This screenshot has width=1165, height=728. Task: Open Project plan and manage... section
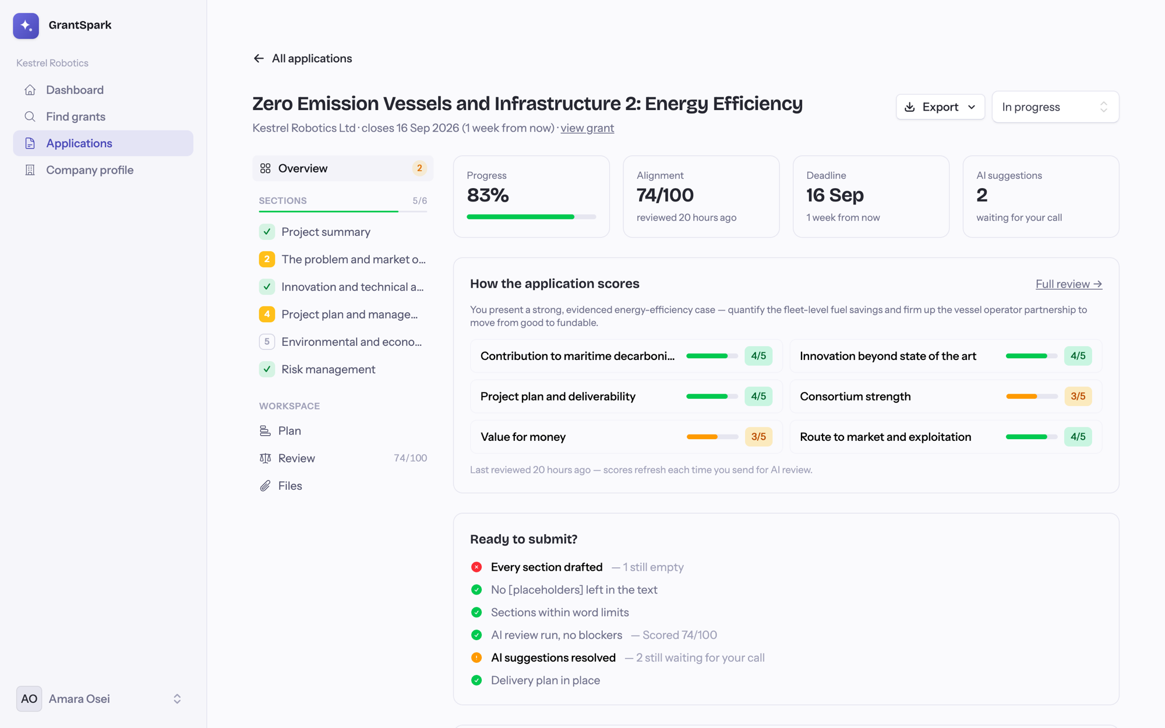343,314
